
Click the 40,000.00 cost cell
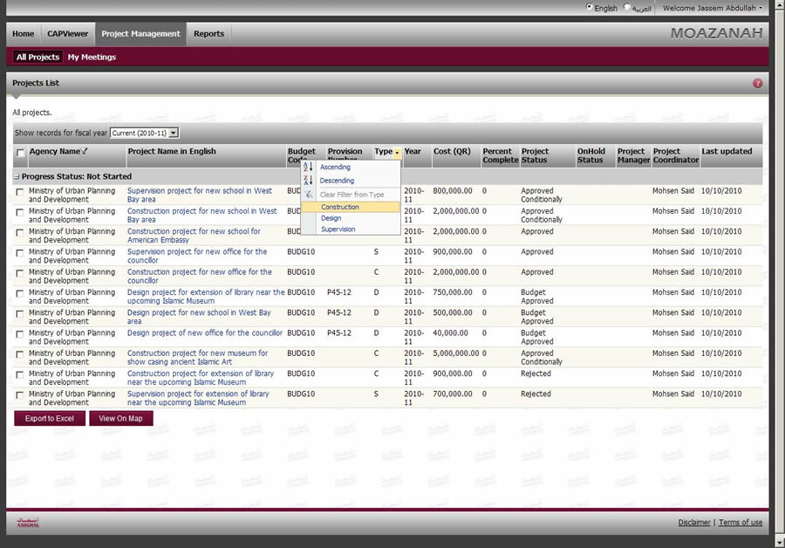coord(451,332)
